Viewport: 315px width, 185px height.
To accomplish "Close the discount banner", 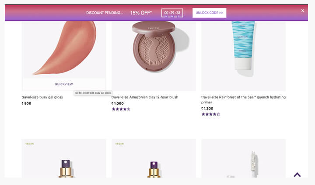I will [302, 10].
